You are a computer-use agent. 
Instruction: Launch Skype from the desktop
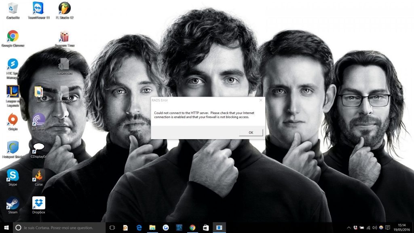tap(13, 175)
